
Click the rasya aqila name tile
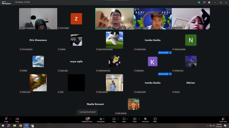[x=76, y=62]
